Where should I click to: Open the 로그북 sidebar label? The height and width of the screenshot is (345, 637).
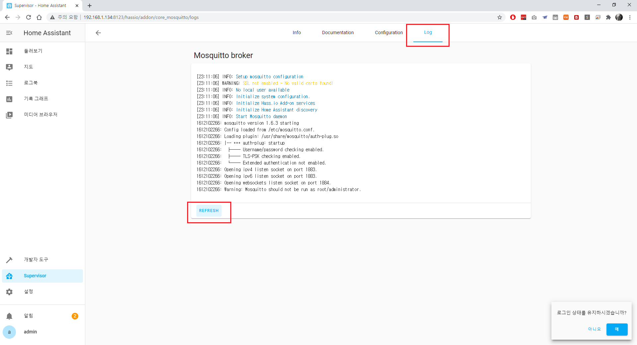point(31,83)
